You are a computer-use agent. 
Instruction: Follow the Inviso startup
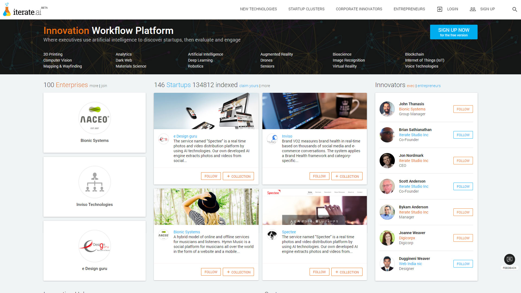[x=319, y=176]
